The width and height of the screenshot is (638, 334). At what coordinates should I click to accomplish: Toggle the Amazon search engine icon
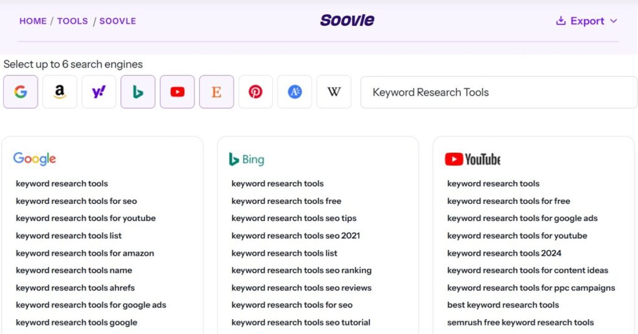click(60, 92)
